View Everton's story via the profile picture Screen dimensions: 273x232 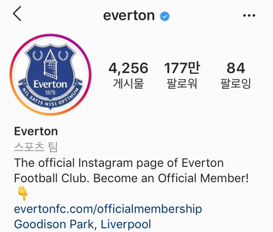(51, 74)
